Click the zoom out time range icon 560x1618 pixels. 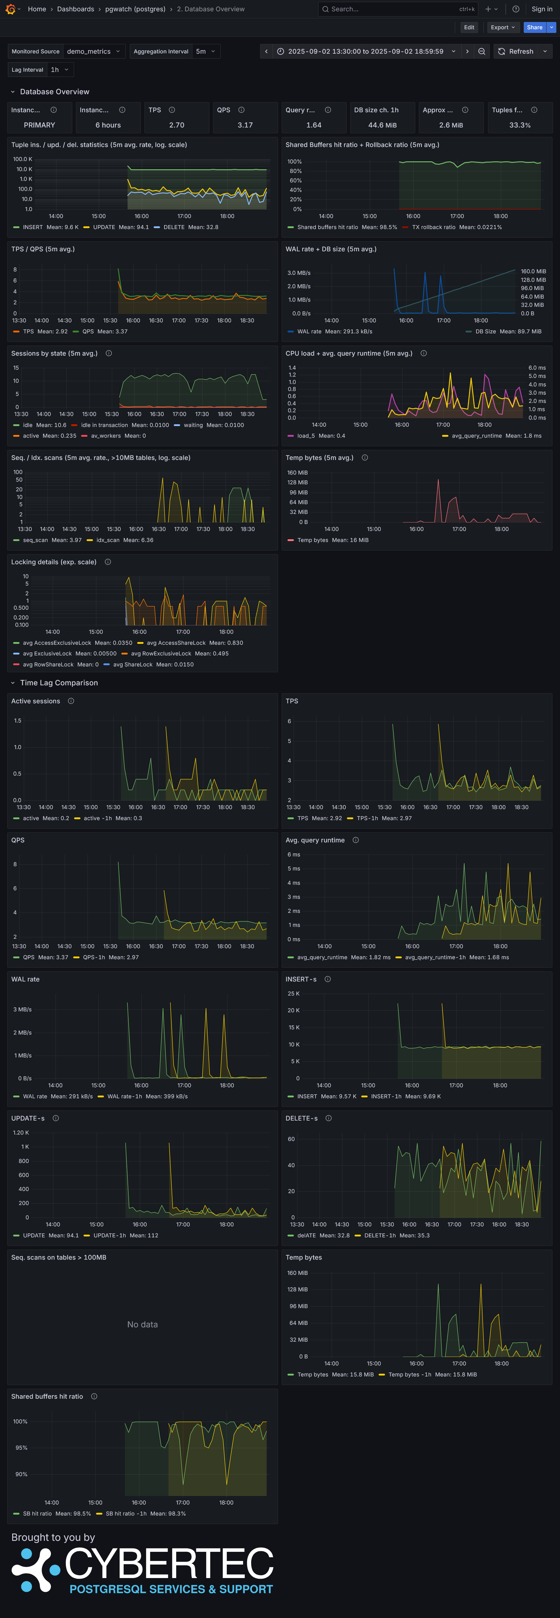pos(482,52)
